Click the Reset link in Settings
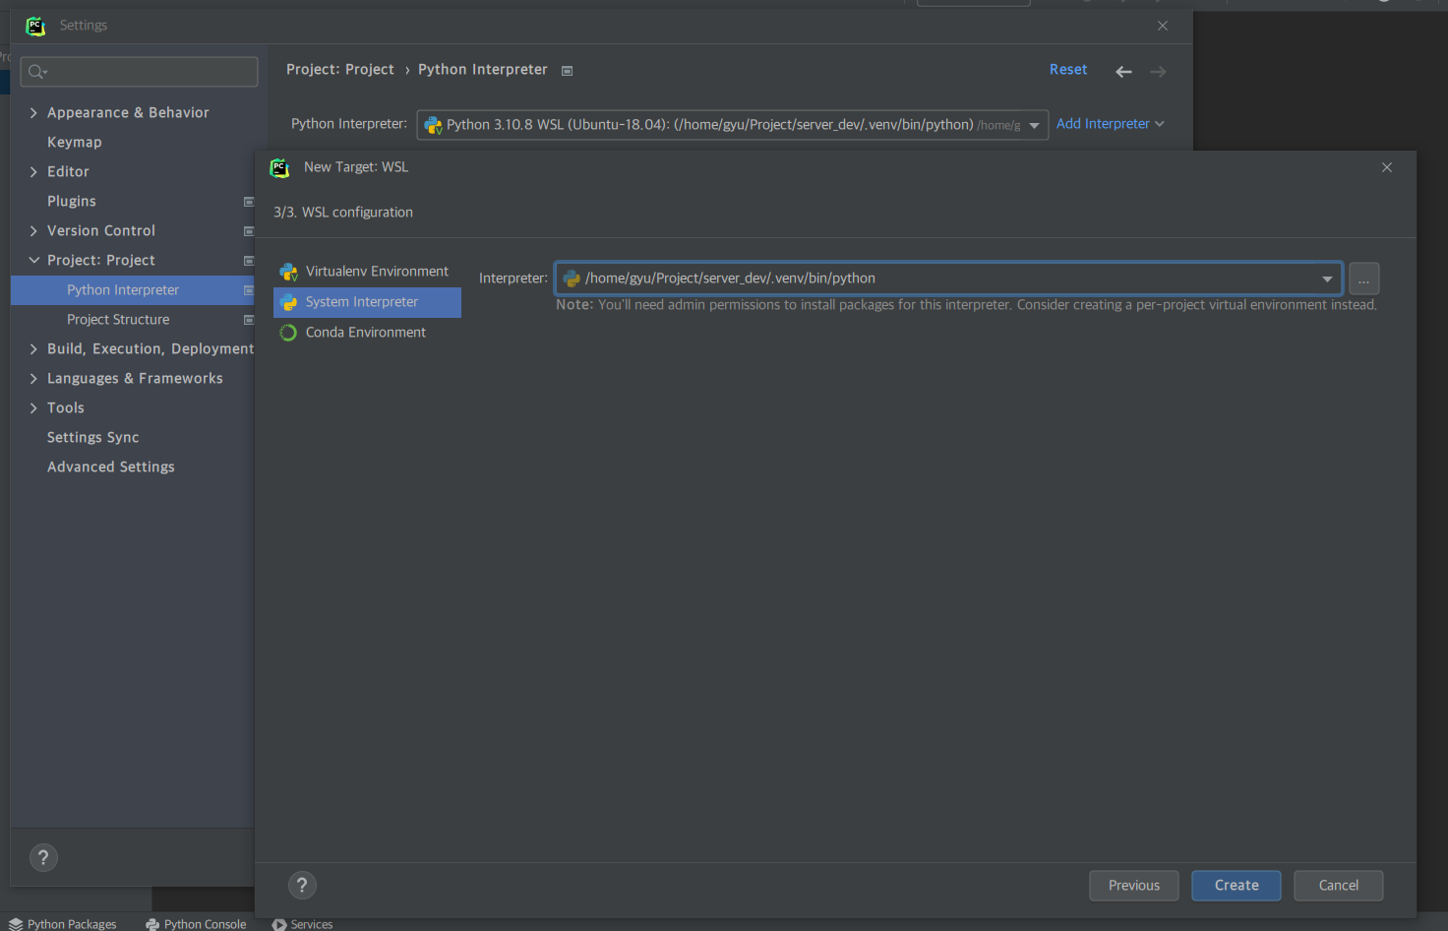The width and height of the screenshot is (1448, 931). tap(1068, 70)
